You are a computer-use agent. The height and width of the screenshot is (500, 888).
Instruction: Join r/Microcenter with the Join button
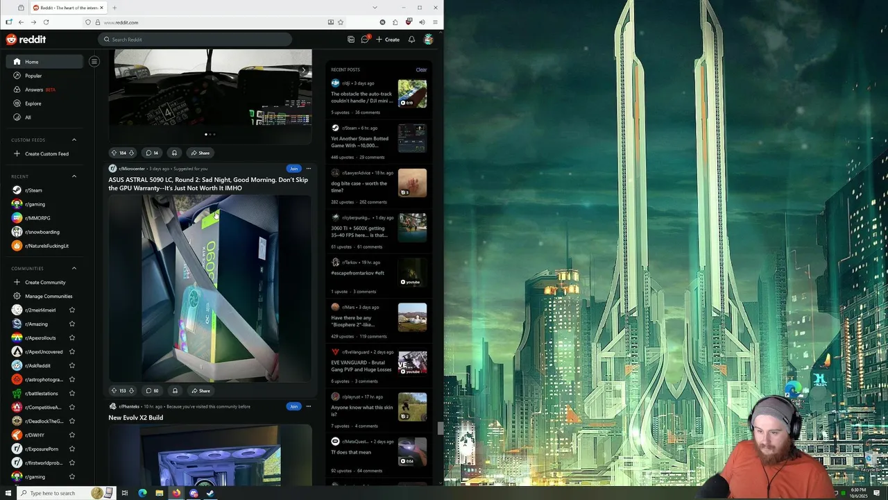pyautogui.click(x=294, y=169)
